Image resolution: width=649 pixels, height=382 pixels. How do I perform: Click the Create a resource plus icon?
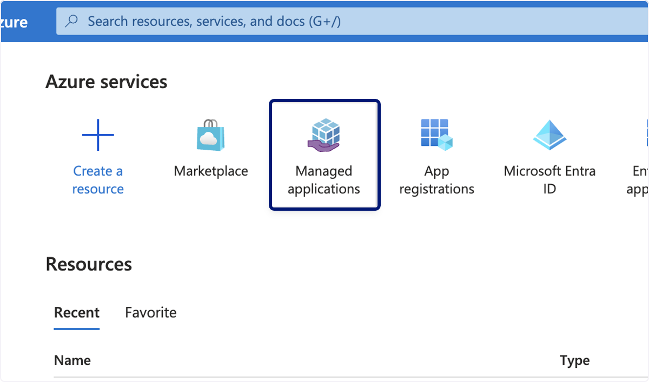pos(98,135)
